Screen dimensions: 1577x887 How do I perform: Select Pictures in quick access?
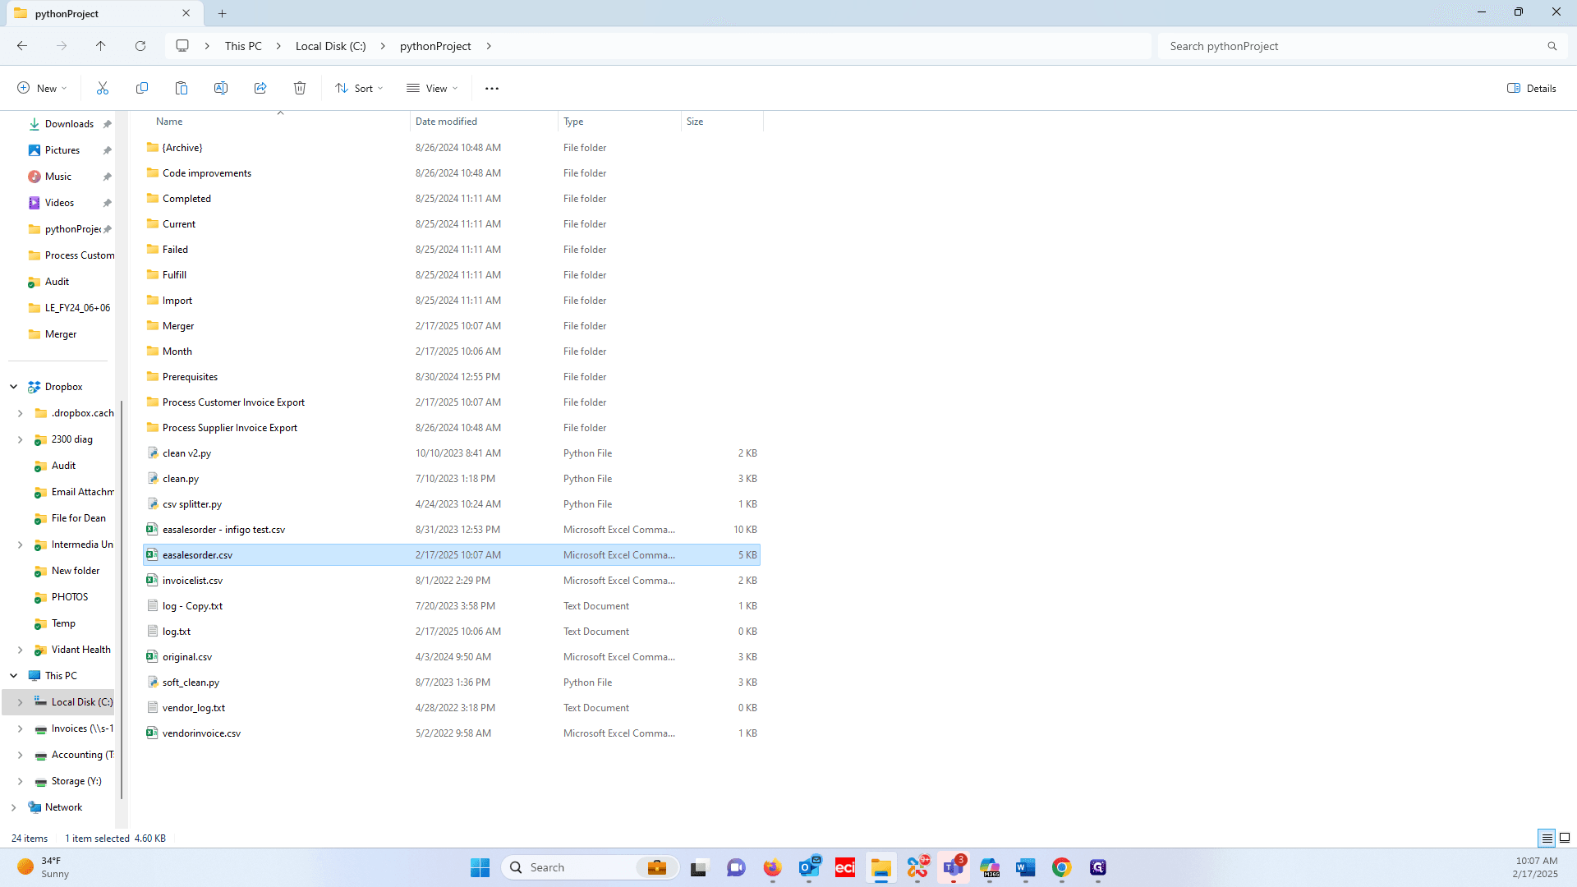coord(62,150)
